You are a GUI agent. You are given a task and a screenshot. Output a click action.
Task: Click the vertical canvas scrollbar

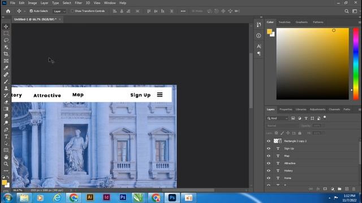(251, 81)
